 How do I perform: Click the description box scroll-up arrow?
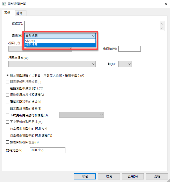162,24
